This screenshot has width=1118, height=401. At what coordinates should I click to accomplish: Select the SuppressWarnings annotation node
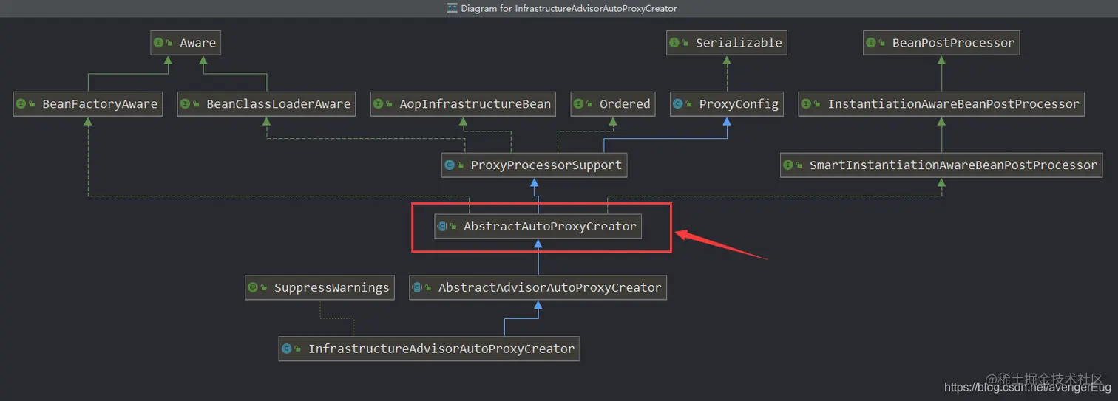tap(319, 288)
